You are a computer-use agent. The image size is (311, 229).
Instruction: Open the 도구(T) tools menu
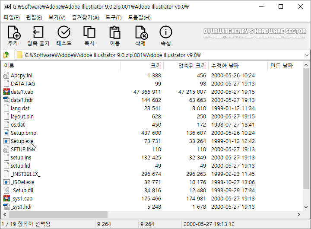[x=114, y=17]
